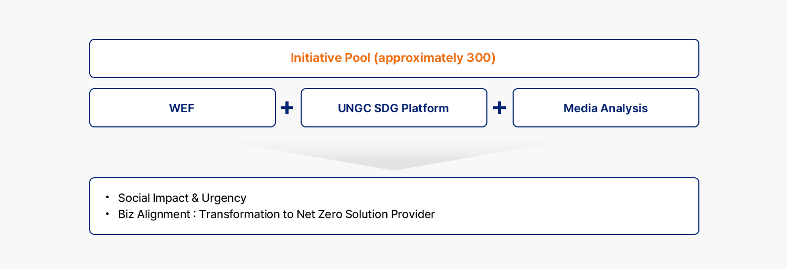The height and width of the screenshot is (269, 787).
Task: Click the '(approximately 300)' text
Action: click(435, 58)
